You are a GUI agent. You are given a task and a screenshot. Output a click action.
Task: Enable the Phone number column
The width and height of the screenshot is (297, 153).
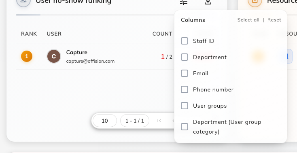point(185,89)
